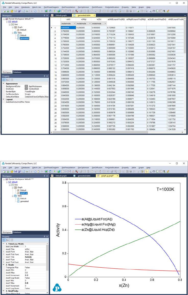
Task: Collapse the line node in the graph window's workspace tree
Action: (10, 185)
